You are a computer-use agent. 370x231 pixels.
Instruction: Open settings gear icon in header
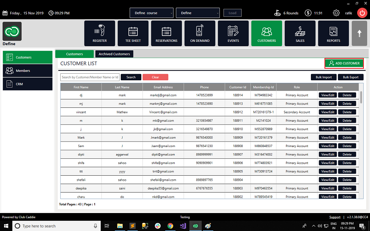336,13
